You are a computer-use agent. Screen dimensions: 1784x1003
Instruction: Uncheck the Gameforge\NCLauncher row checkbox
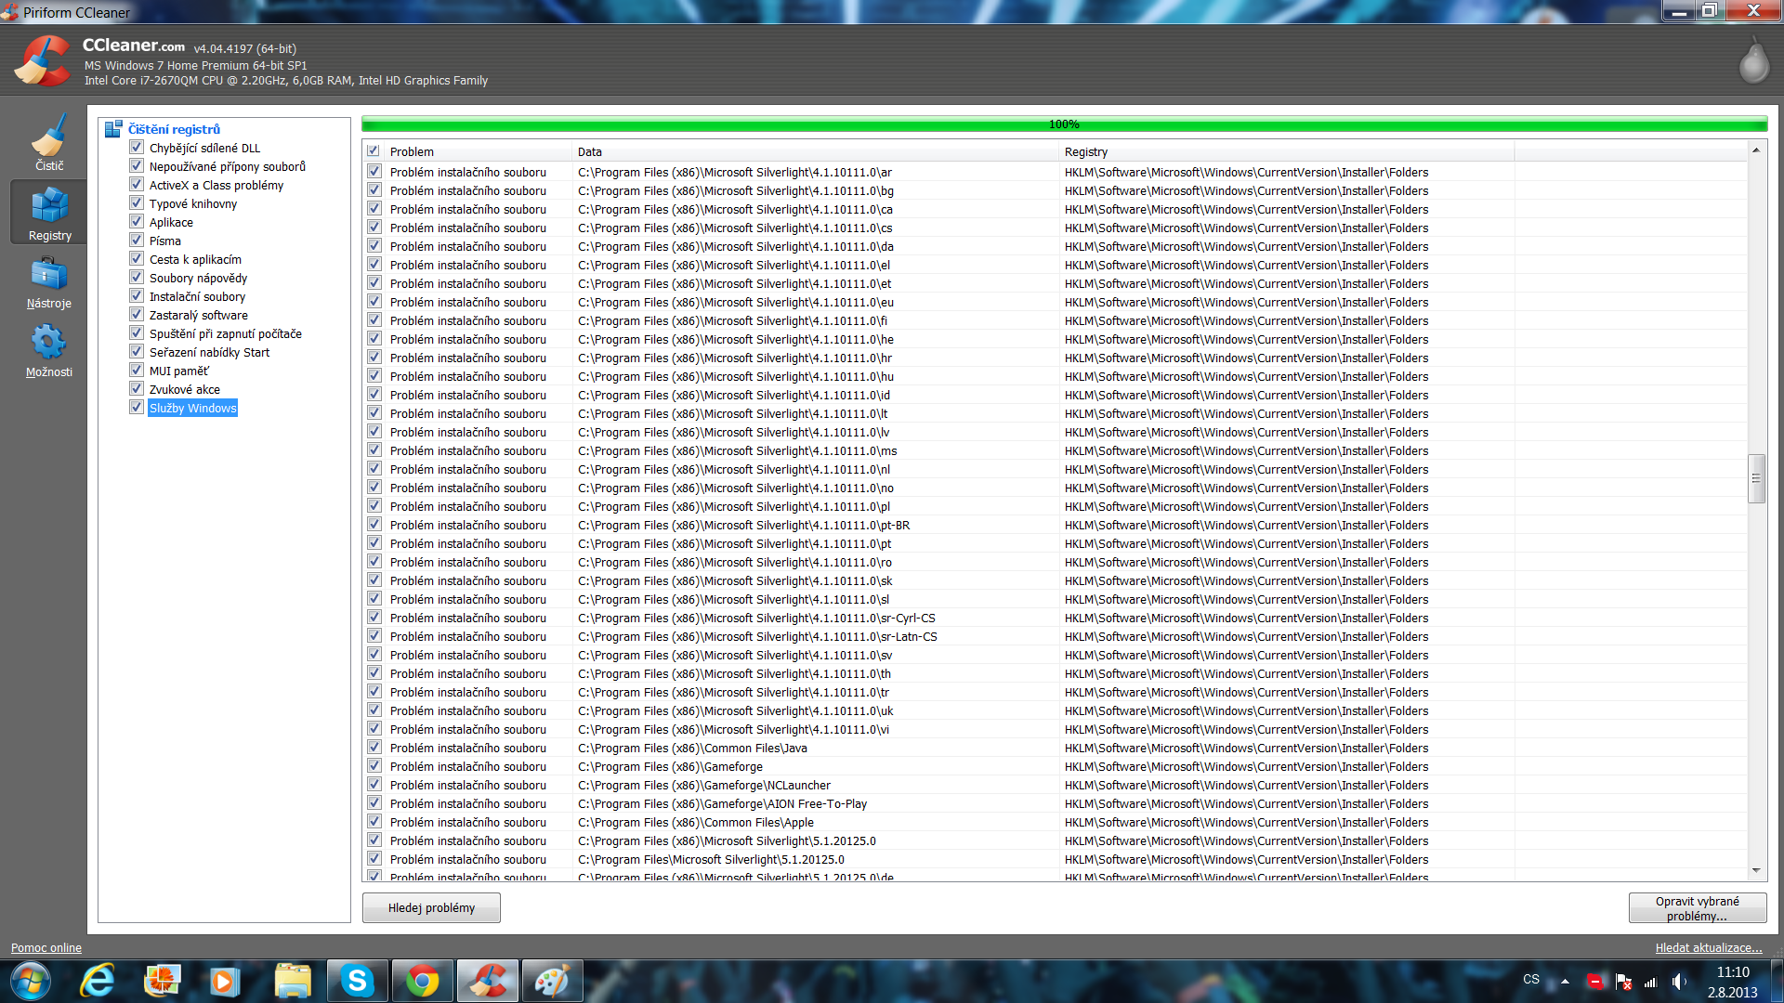click(x=374, y=785)
